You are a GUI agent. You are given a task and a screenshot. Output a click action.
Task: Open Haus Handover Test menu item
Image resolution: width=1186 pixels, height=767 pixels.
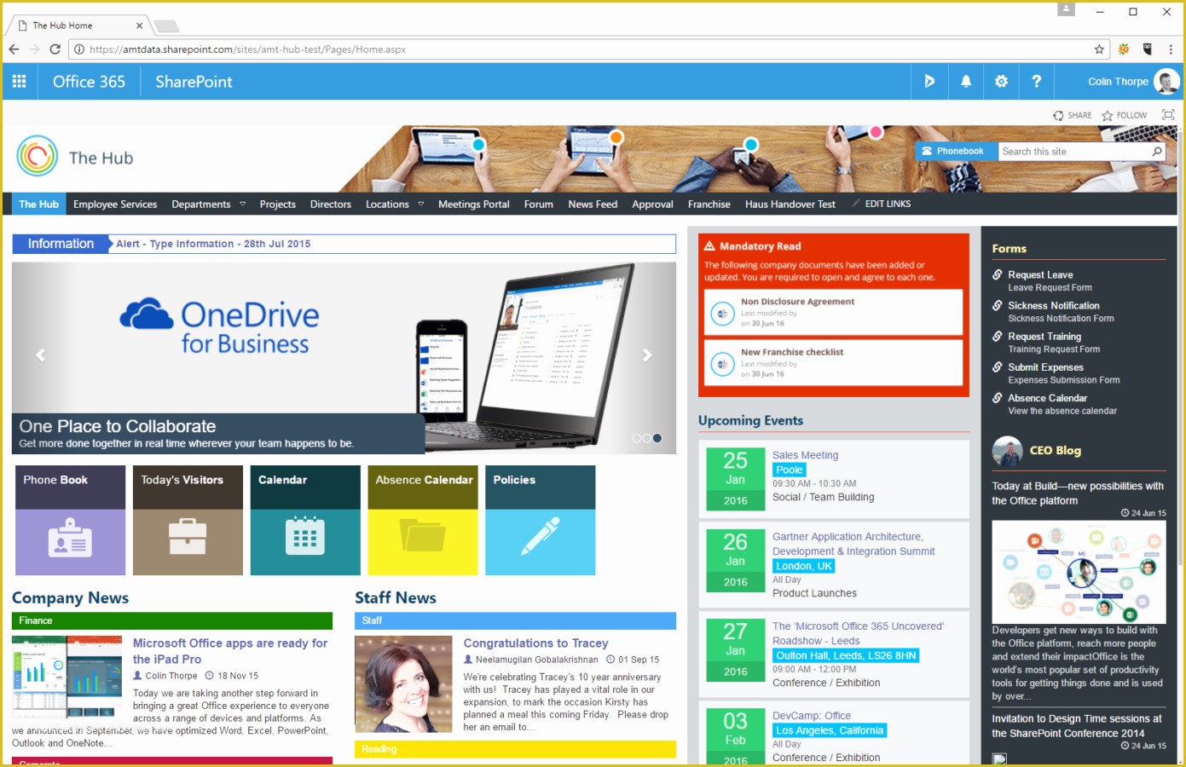(790, 205)
